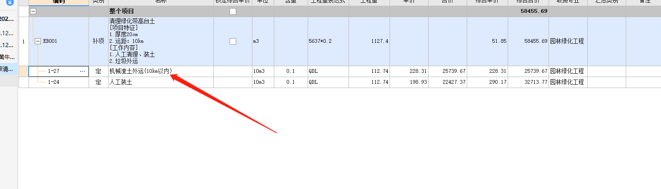Open the ellipsis button in the 1-27 cell

tap(82, 71)
